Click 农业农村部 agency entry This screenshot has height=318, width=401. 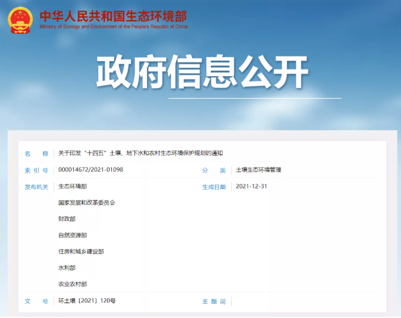[x=73, y=284]
